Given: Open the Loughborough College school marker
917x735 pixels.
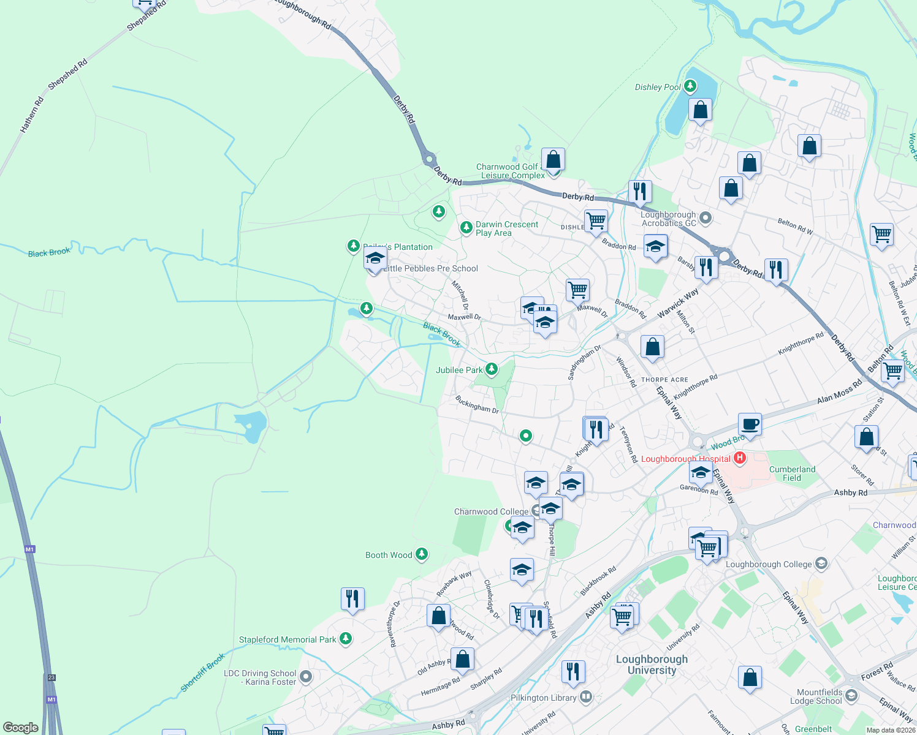Looking at the screenshot, I should pyautogui.click(x=821, y=563).
